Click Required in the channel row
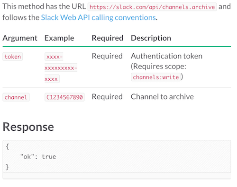237x187 pixels. point(107,97)
